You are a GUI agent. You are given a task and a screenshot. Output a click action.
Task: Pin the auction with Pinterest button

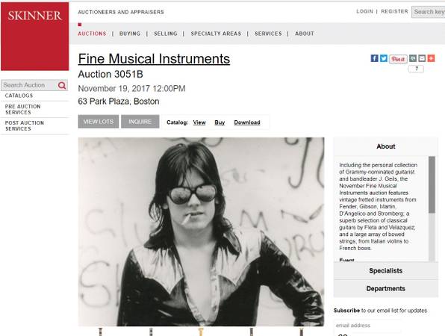[398, 59]
